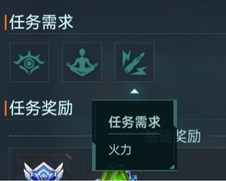Select the bullet firepower requirement icon
The width and height of the screenshot is (226, 181).
pos(135,62)
